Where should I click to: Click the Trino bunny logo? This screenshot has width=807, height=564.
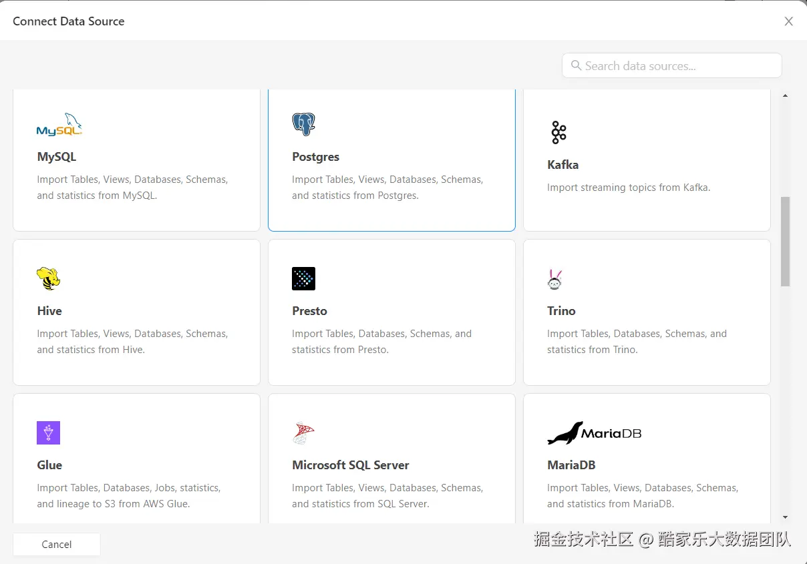point(554,279)
